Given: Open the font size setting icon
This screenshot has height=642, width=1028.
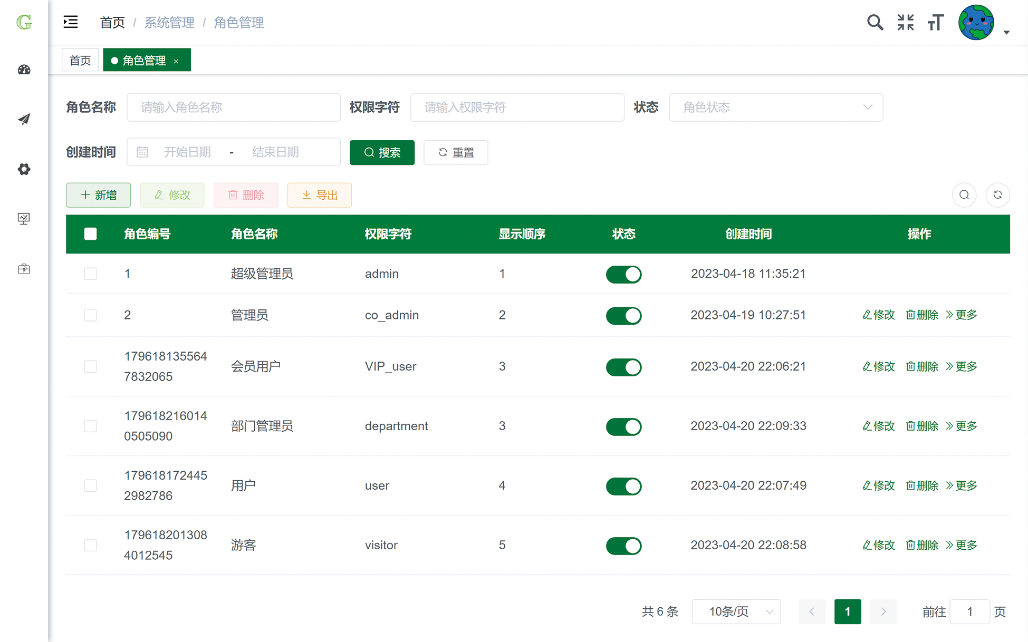Looking at the screenshot, I should (x=935, y=22).
